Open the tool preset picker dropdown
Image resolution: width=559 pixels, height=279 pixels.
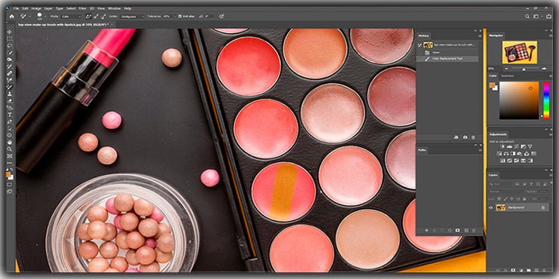click(x=29, y=17)
